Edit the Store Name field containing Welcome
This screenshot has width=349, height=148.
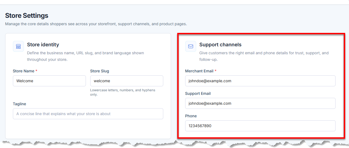point(49,81)
